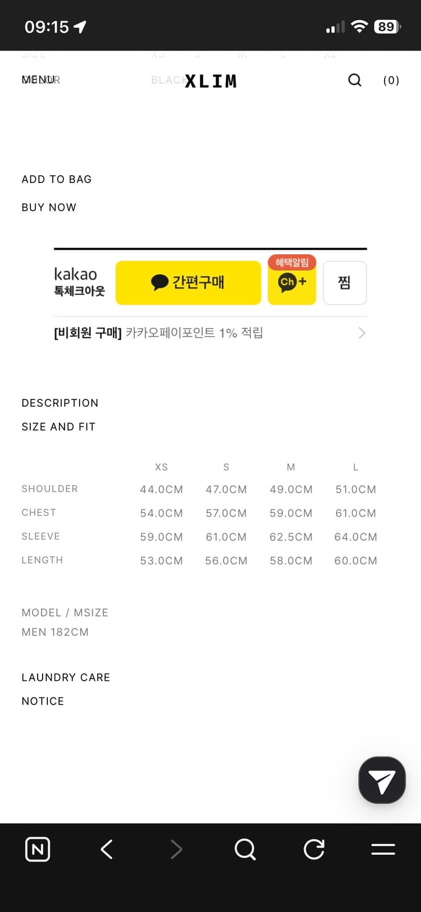This screenshot has height=912, width=421.
Task: Tap the floating paper plane button
Action: coord(382,780)
